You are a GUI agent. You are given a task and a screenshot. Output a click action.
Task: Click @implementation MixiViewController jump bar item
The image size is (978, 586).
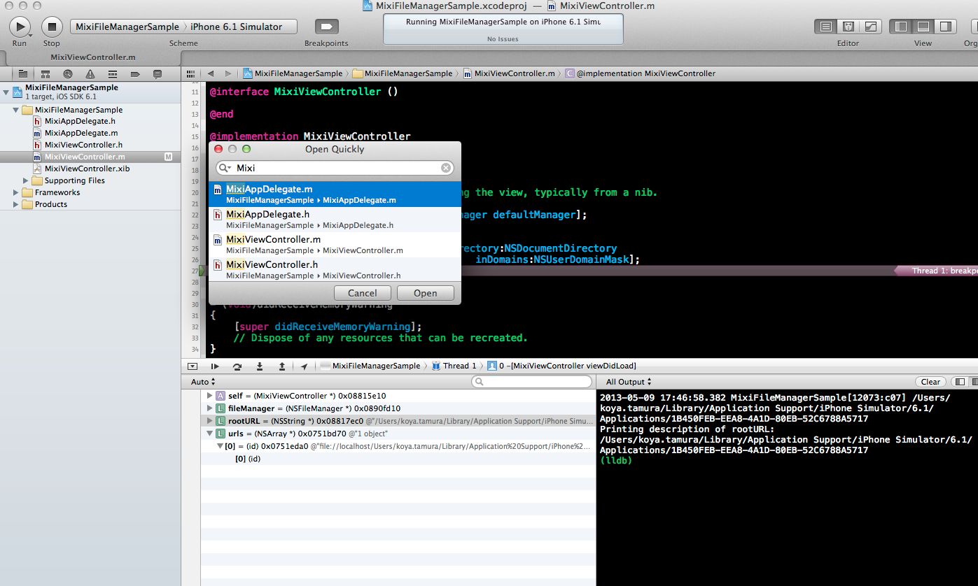click(641, 73)
